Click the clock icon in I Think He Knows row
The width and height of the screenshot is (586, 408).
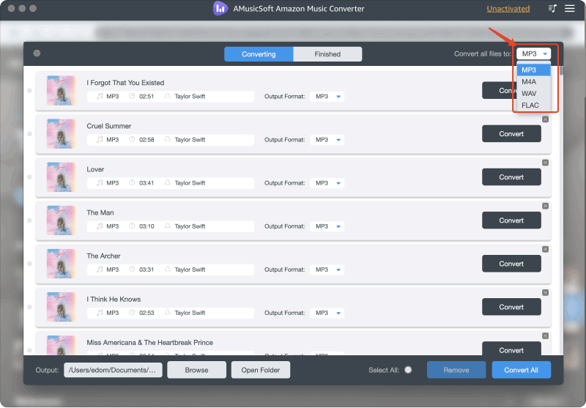click(x=132, y=313)
